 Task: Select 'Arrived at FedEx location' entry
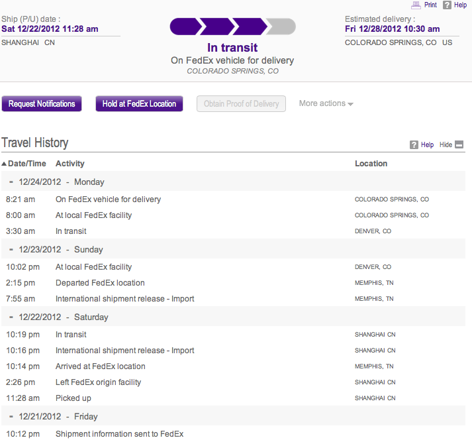[233, 366]
